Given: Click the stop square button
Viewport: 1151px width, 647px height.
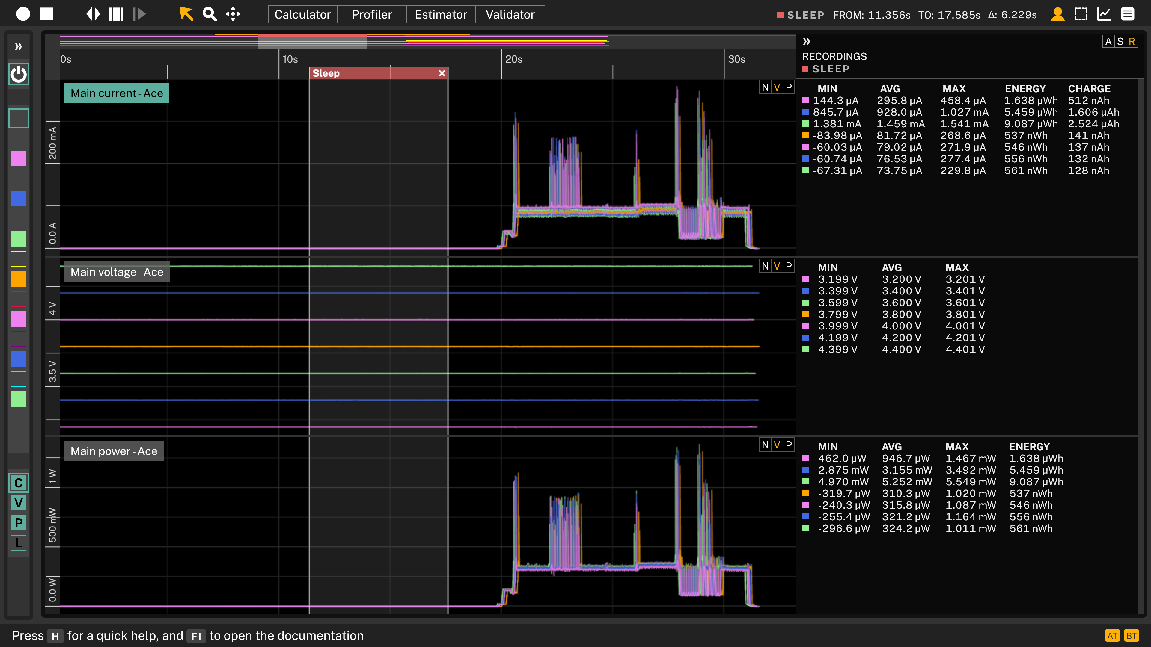Looking at the screenshot, I should pyautogui.click(x=46, y=14).
